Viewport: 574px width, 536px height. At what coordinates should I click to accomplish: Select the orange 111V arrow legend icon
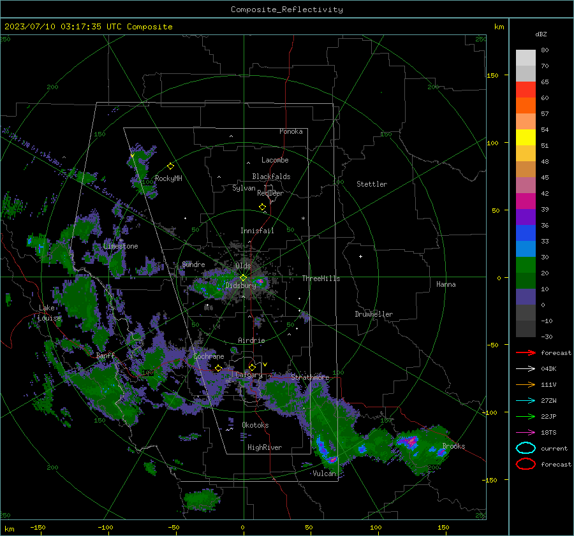point(526,384)
